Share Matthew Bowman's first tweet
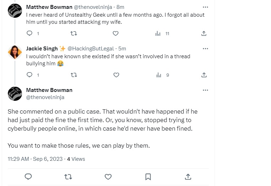The height and width of the screenshot is (186, 271). pyautogui.click(x=204, y=33)
